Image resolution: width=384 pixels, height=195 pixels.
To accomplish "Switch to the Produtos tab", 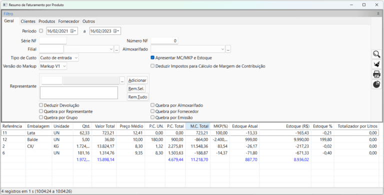I will 47,21.
